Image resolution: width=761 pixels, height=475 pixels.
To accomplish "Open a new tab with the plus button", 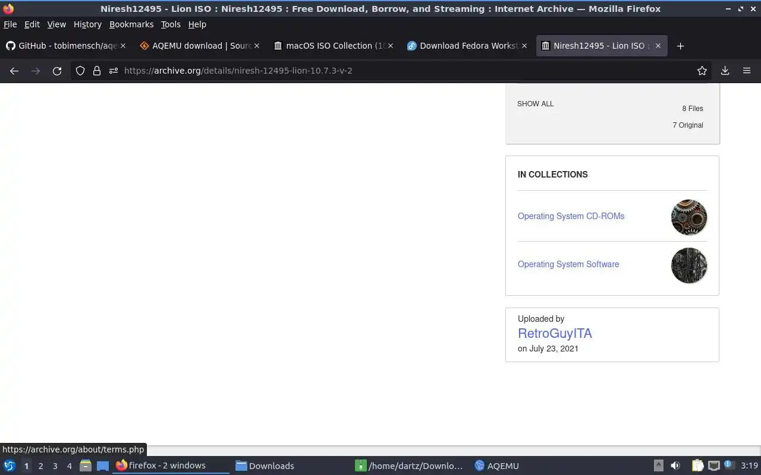I will coord(681,46).
